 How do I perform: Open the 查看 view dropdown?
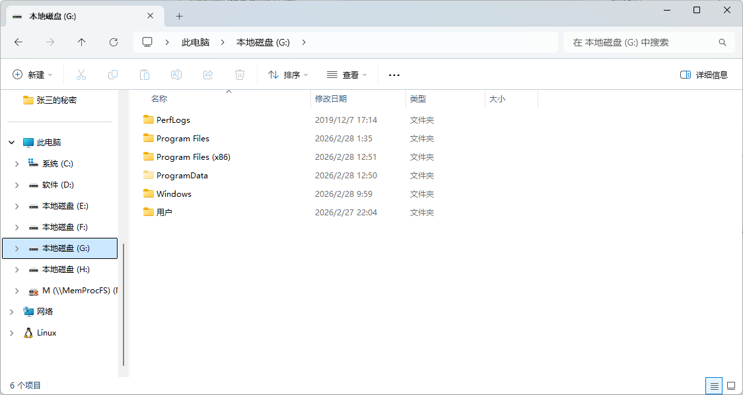coord(347,75)
